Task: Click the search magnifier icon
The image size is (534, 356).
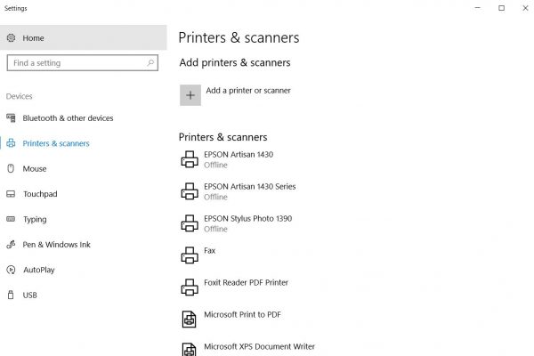Action: (x=150, y=62)
